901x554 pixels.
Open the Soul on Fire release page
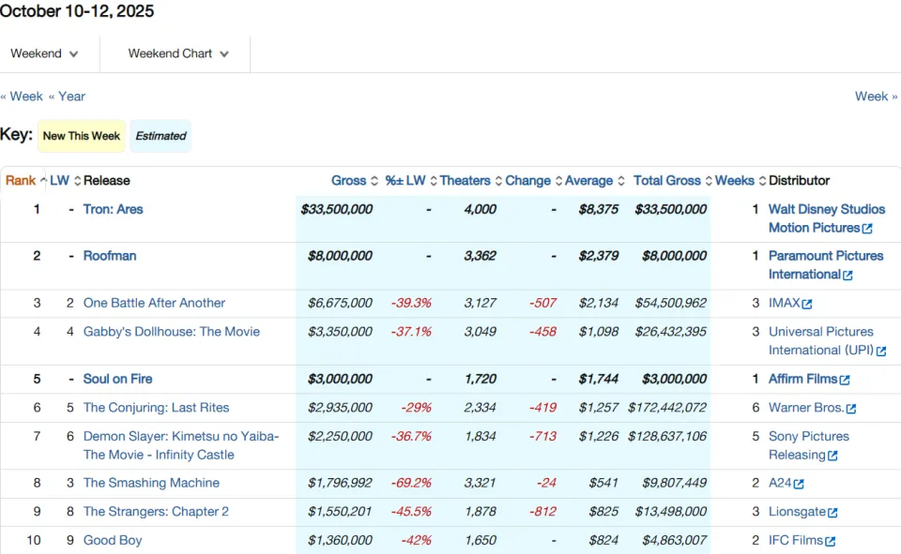point(118,379)
